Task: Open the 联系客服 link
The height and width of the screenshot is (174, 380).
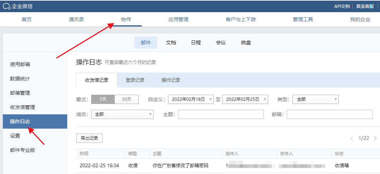Action: tap(365, 6)
